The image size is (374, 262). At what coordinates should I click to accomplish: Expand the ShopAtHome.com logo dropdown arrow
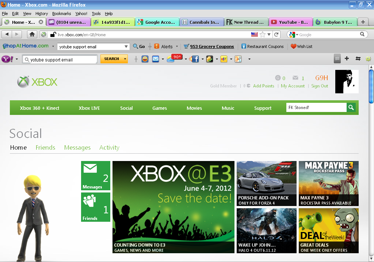53,46
